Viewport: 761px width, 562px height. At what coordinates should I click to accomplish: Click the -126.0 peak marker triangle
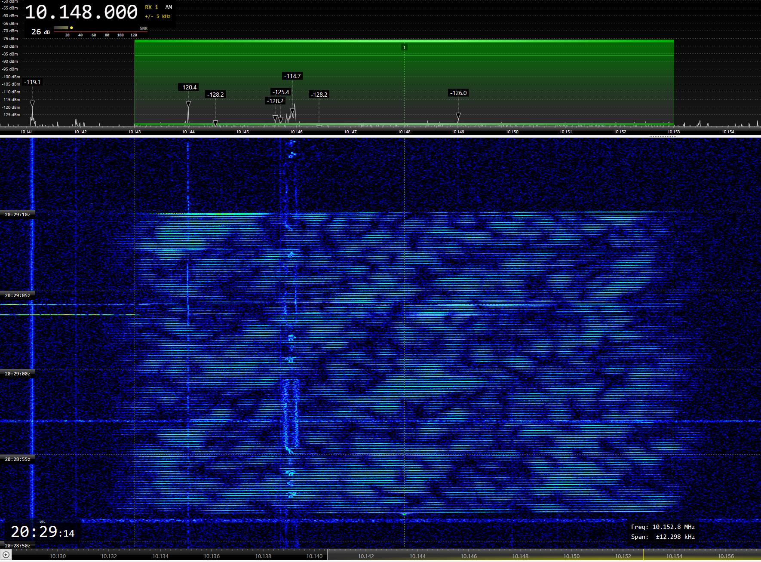(458, 115)
